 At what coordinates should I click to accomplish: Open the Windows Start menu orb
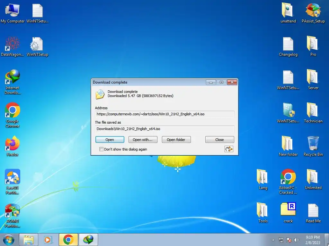click(x=9, y=240)
